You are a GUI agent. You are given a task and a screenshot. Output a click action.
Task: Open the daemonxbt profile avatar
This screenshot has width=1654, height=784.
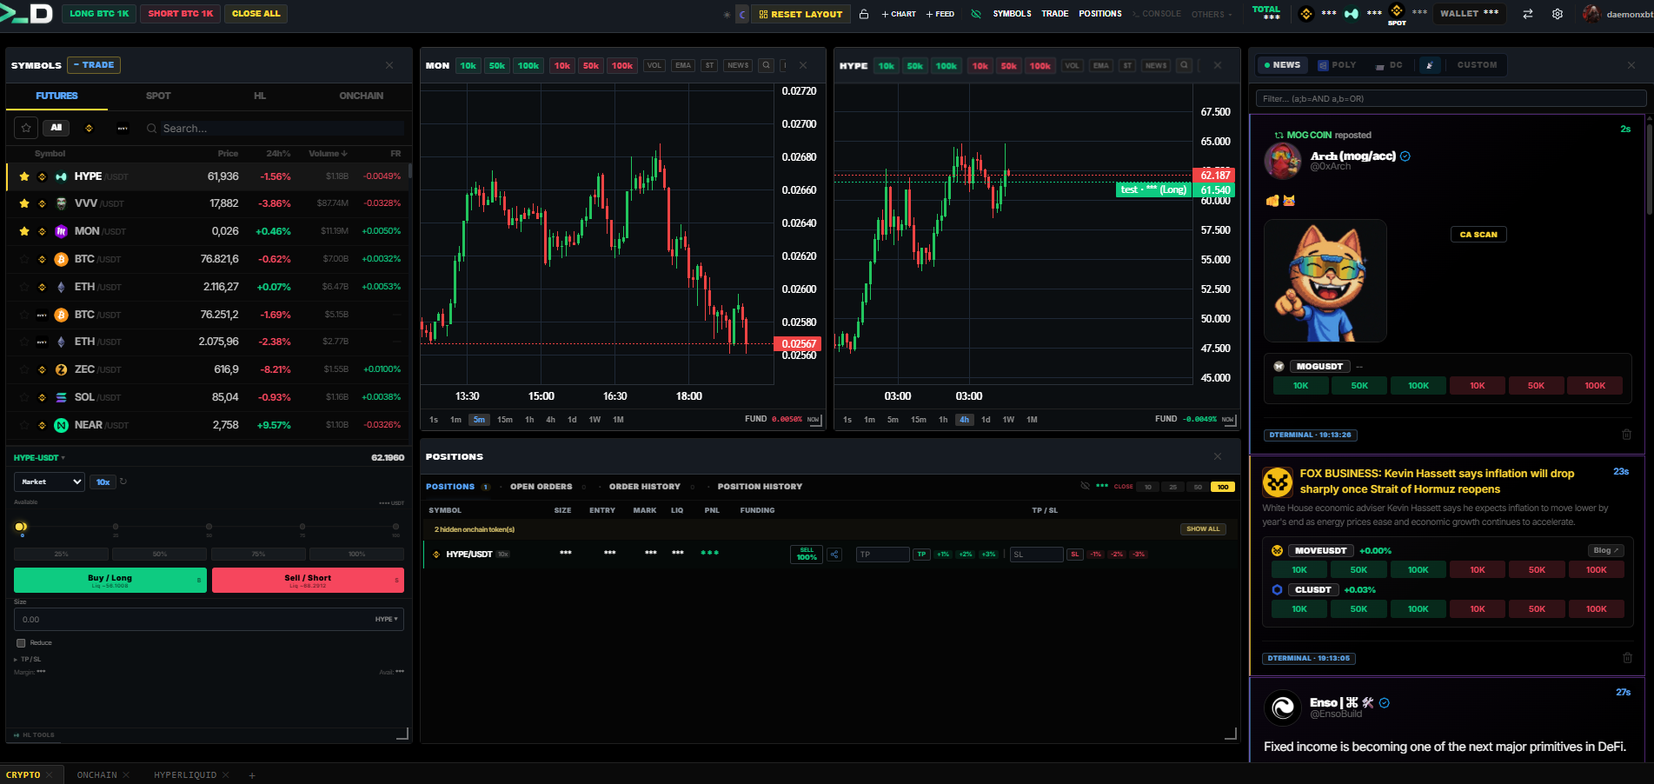1591,14
